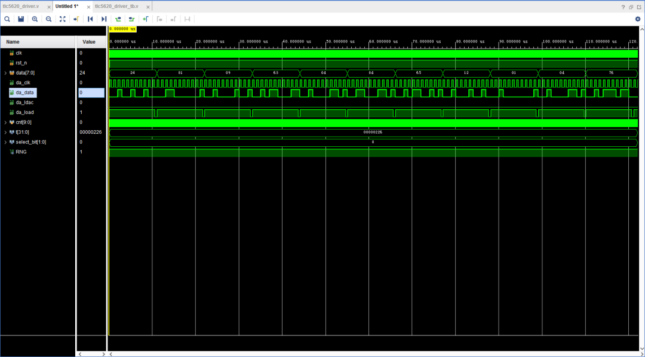The image size is (645, 357).
Task: Use the Zoom to Cursor tool
Action: point(76,19)
